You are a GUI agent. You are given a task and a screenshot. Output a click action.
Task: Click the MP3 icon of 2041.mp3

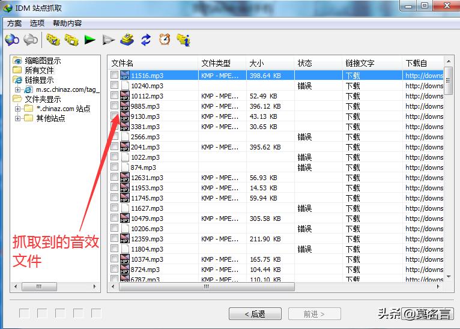[125, 146]
